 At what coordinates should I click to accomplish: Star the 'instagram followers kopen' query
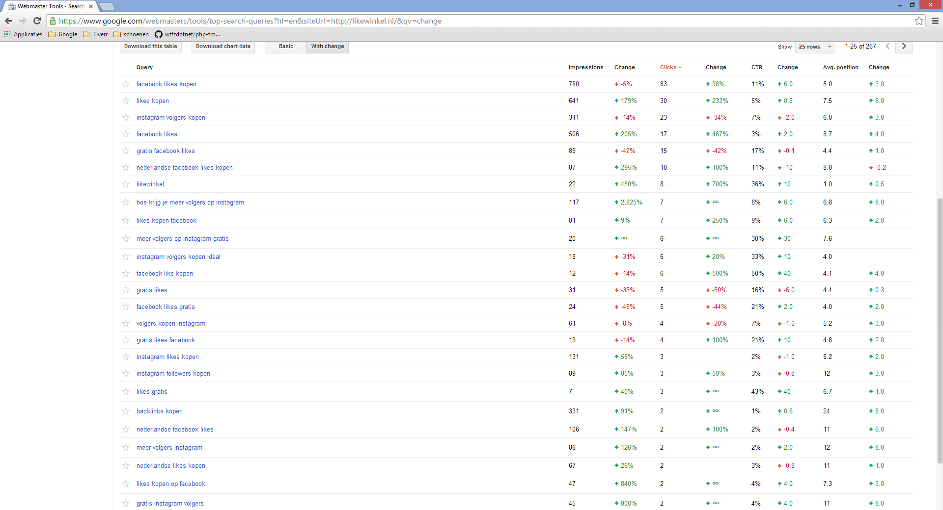(x=126, y=374)
